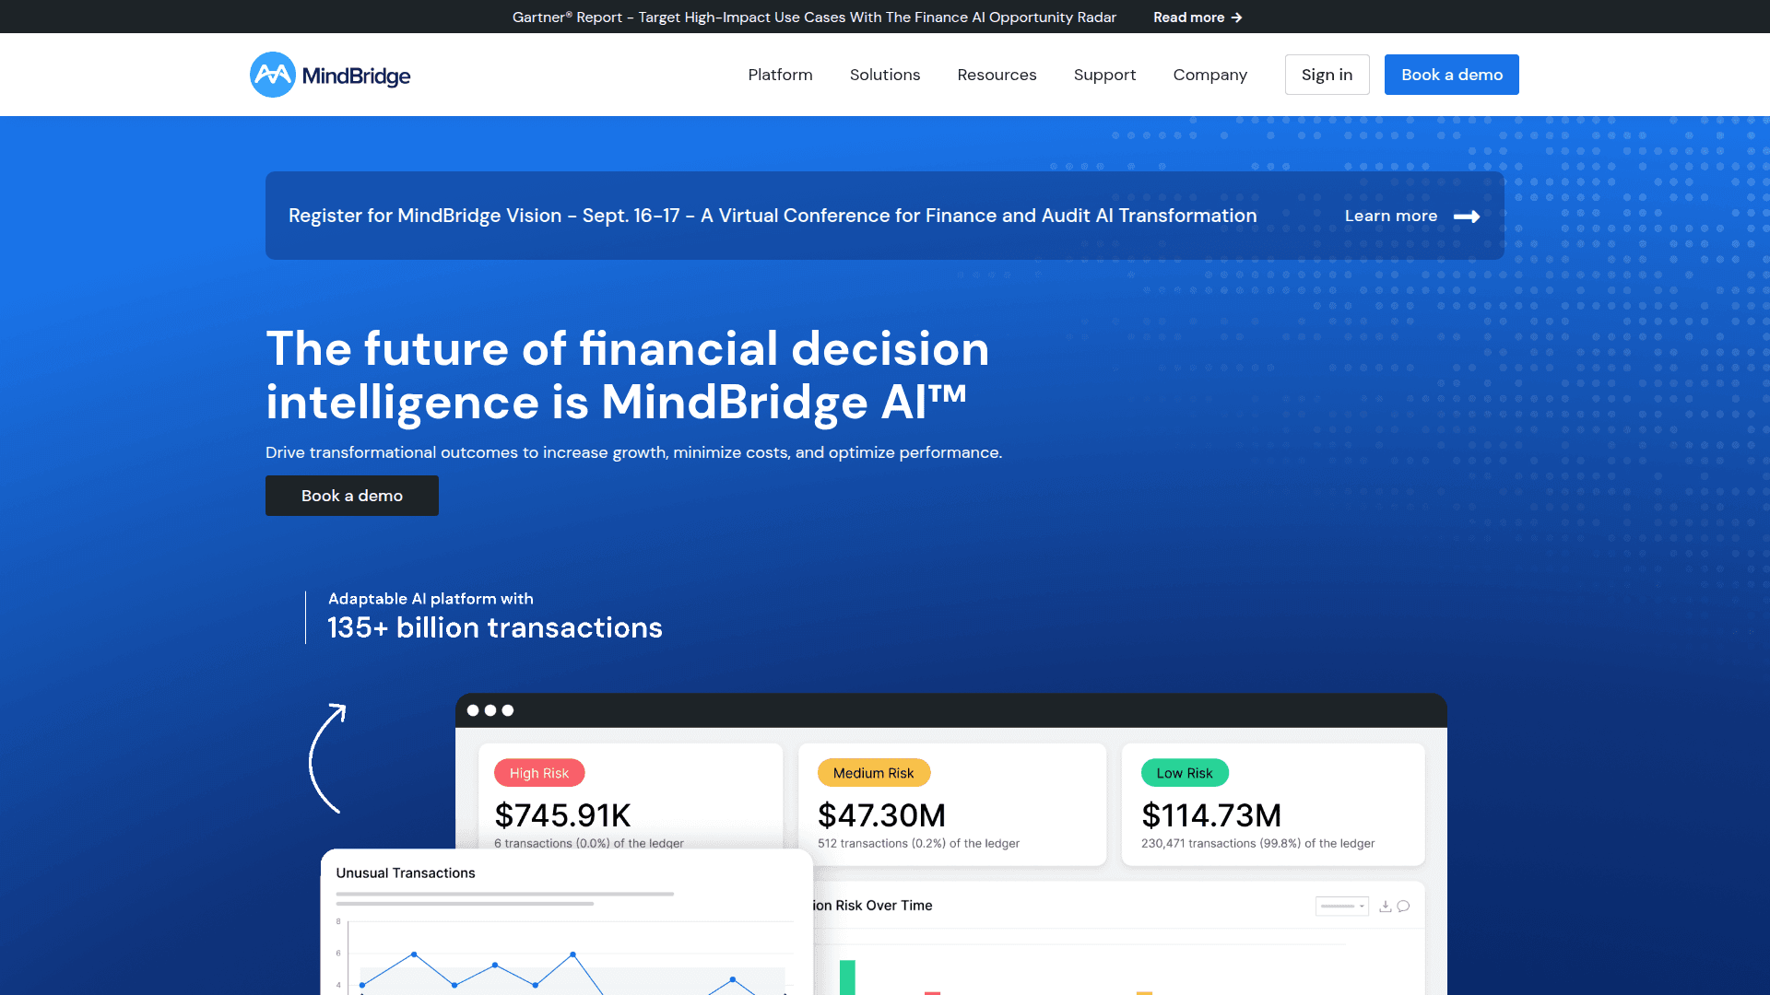Viewport: 1770px width, 995px height.
Task: Open the chart filter selector dropdown
Action: point(1341,907)
